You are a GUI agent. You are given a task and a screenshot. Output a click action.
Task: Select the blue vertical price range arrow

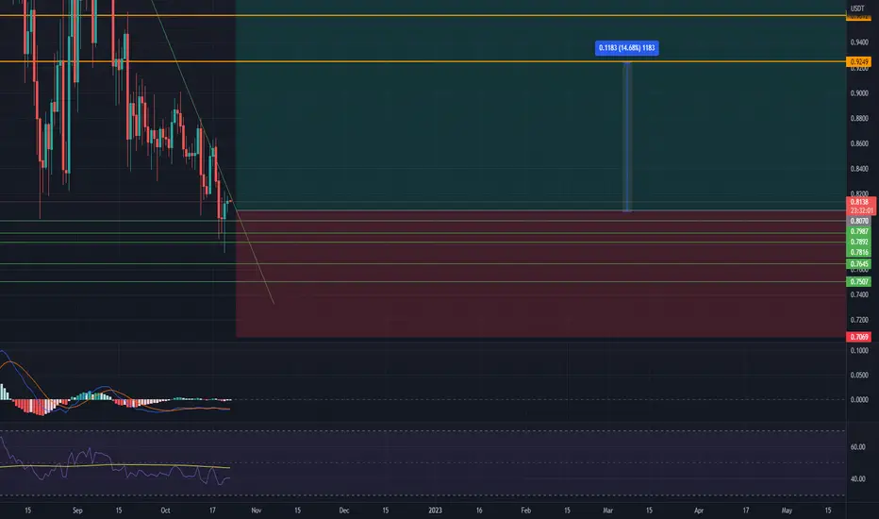click(627, 136)
